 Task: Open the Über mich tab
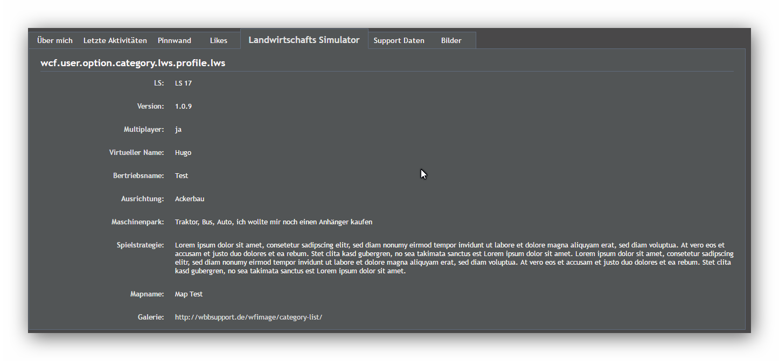click(x=54, y=40)
